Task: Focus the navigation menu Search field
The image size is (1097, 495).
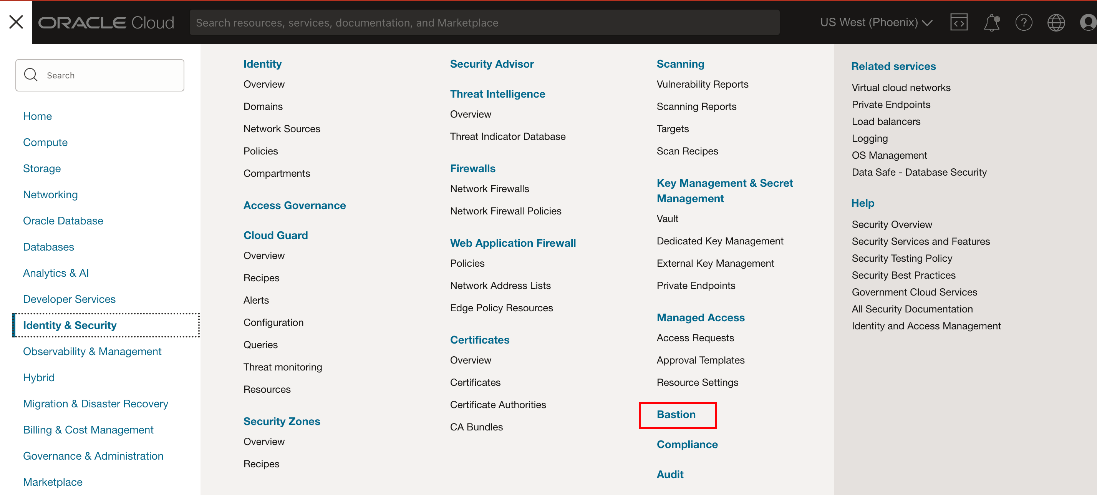Action: pyautogui.click(x=99, y=75)
